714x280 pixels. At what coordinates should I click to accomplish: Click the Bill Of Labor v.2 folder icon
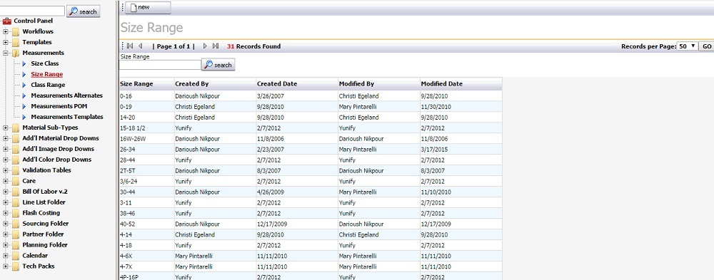16,192
